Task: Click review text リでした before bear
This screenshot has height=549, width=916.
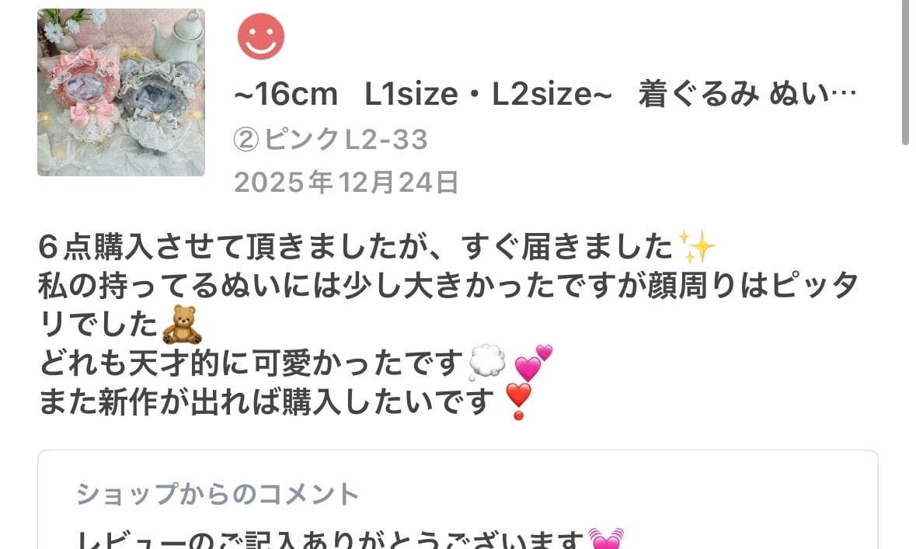Action: pos(98,325)
